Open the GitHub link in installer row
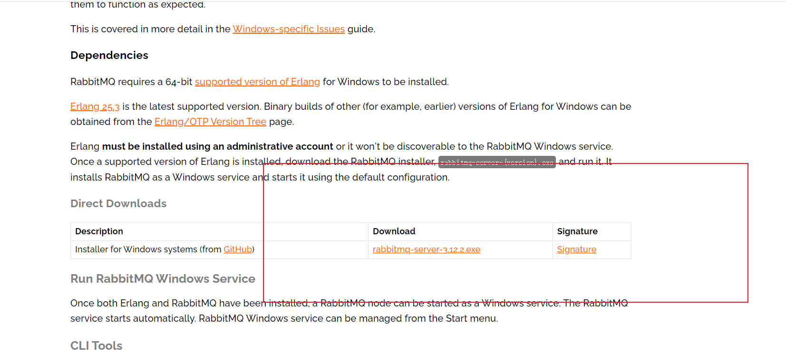 [238, 249]
